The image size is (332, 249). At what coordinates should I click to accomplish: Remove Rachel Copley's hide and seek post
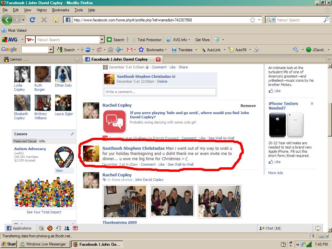point(248,106)
